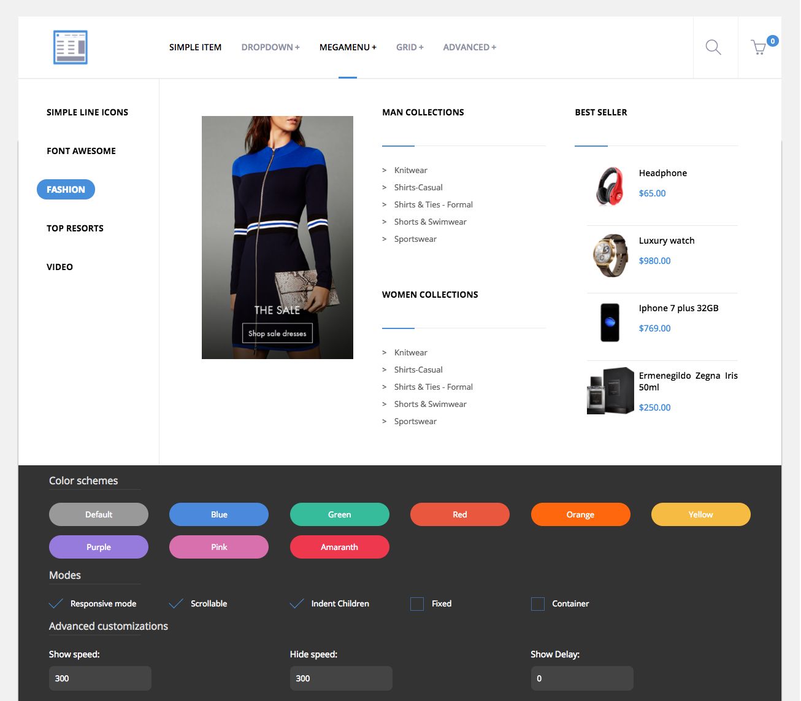Select the FASHION tab
The width and height of the screenshot is (801, 701).
[66, 190]
